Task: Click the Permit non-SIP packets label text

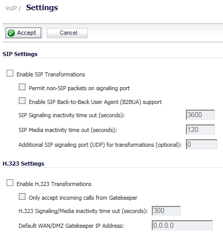Action: point(79,88)
